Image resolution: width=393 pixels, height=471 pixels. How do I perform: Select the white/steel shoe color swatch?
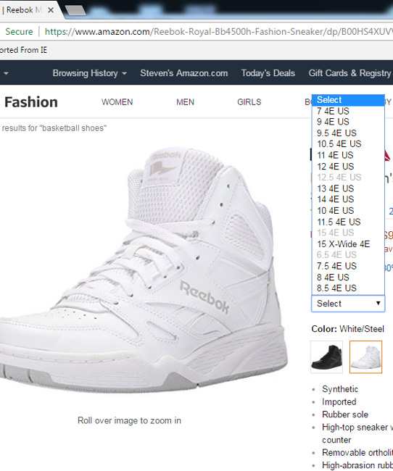coord(365,357)
